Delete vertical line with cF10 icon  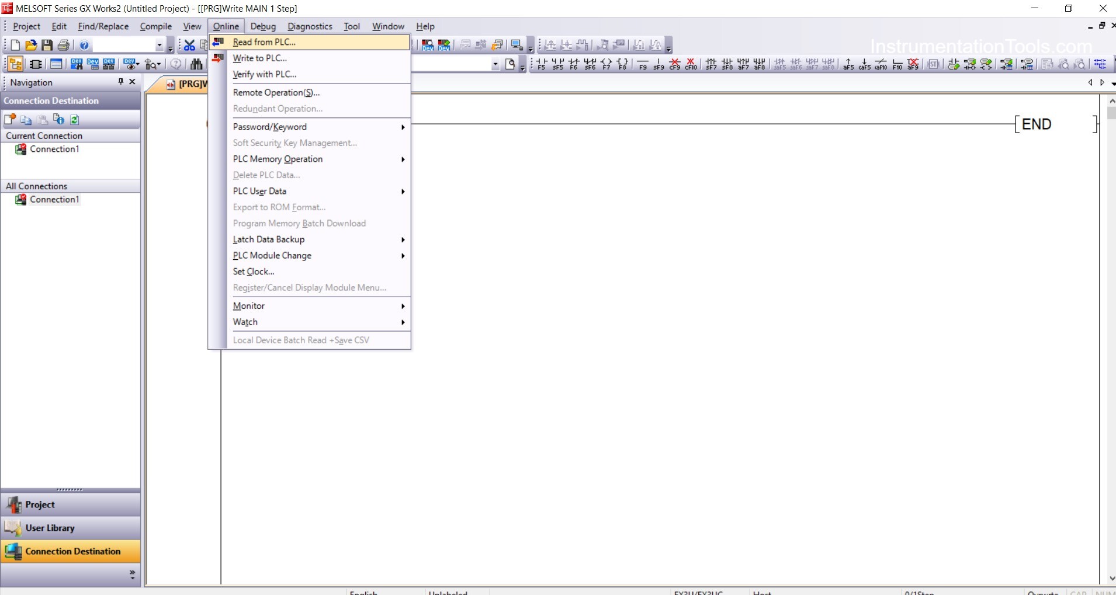(x=691, y=64)
